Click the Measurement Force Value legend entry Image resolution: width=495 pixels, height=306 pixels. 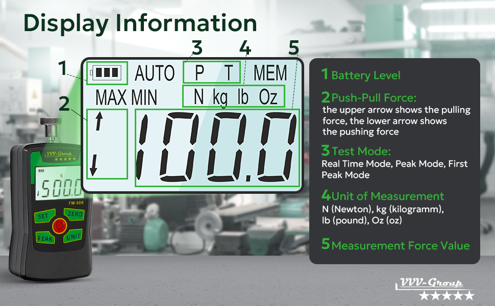395,245
